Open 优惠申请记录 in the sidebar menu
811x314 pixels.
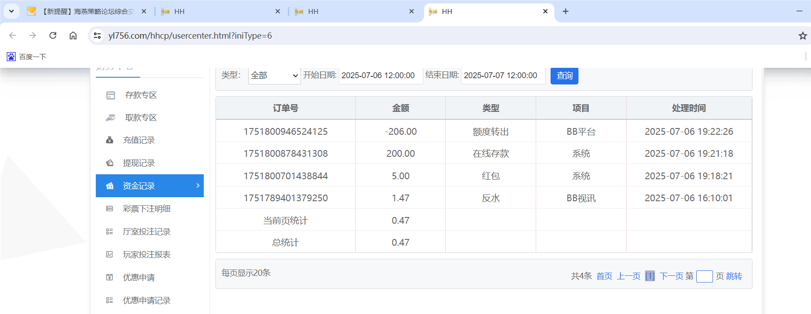click(x=147, y=301)
